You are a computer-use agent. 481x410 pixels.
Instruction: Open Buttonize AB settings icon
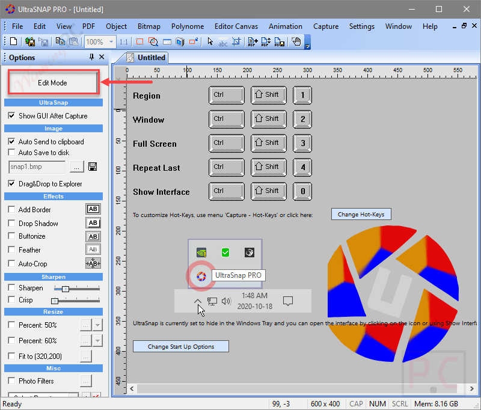point(93,236)
